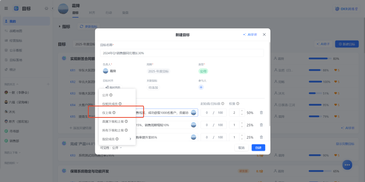Click the heart icon in the 88% row

(336, 70)
